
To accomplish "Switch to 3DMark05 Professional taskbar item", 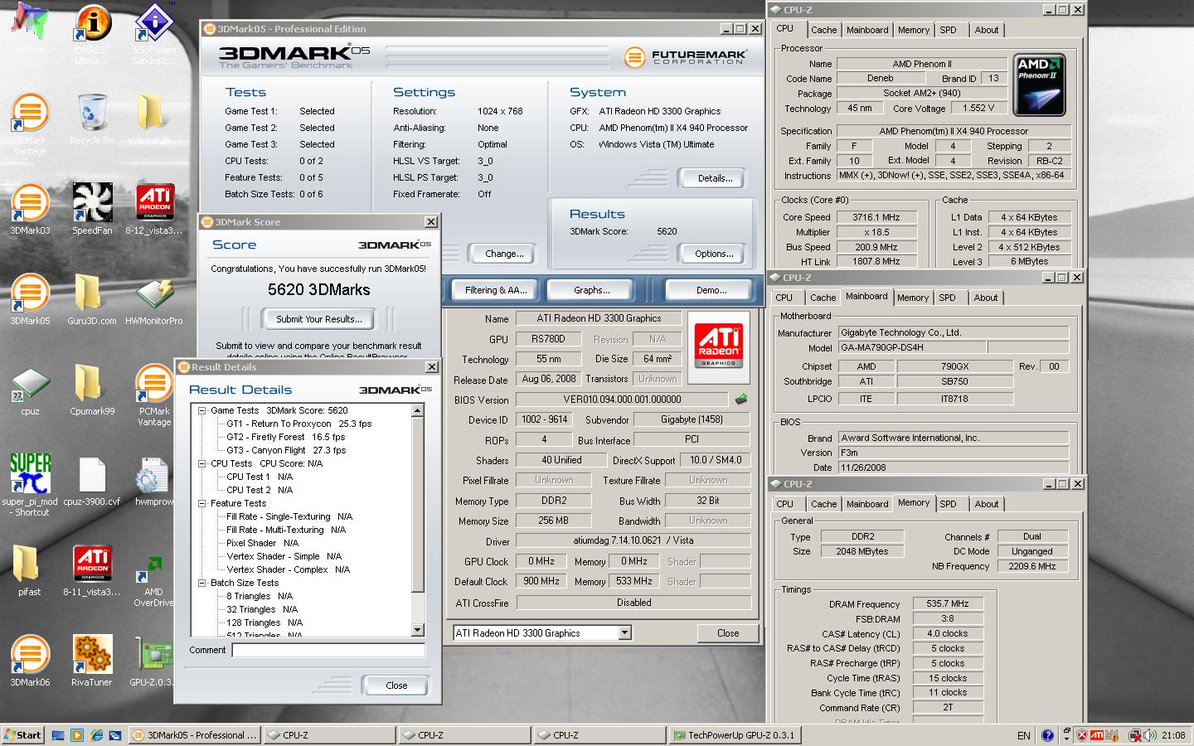I will [x=195, y=735].
